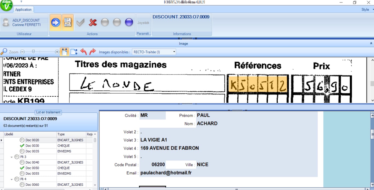Click the magnifier Zoom icon

pos(4,52)
